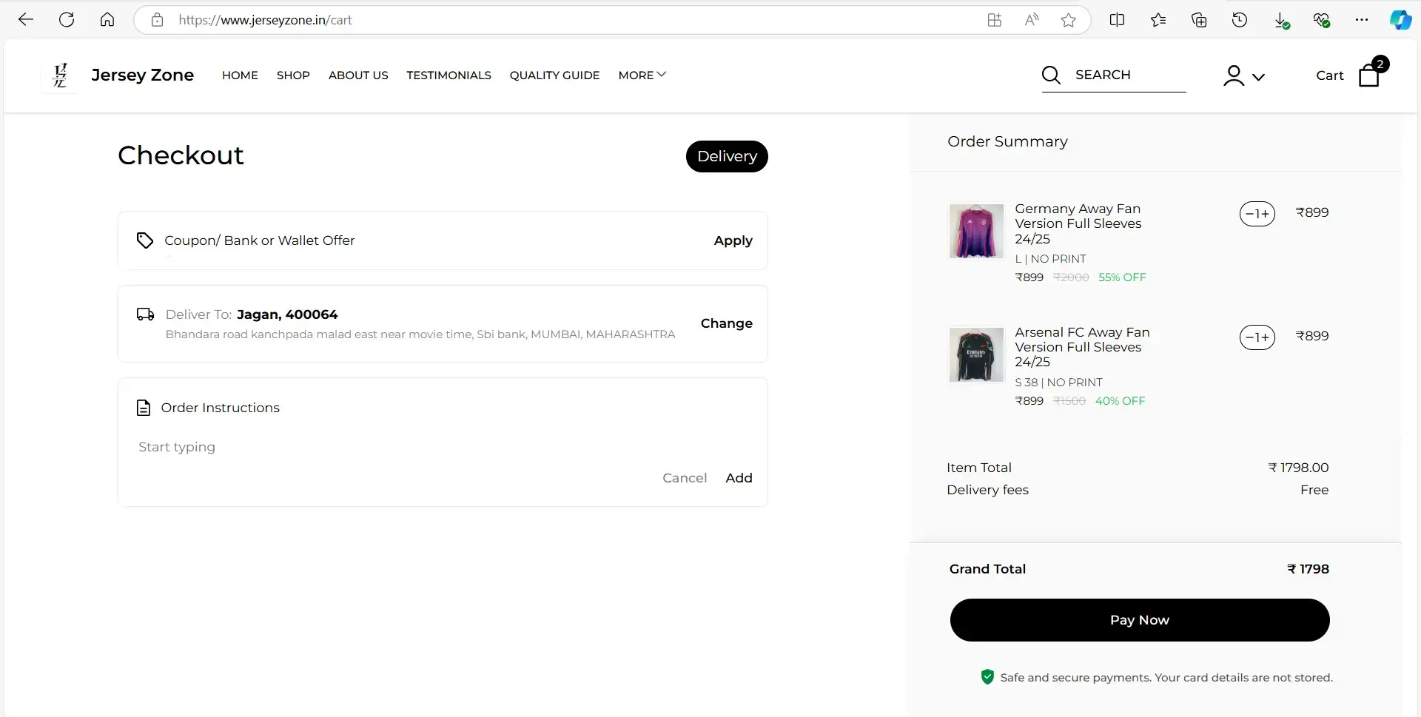Open browser settings and more menu
1421x717 pixels.
1361,20
